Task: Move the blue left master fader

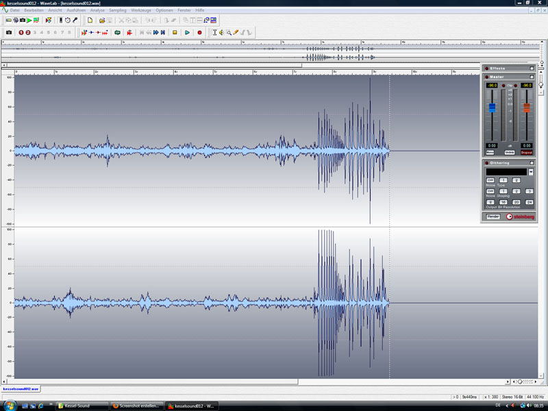Action: tap(492, 108)
